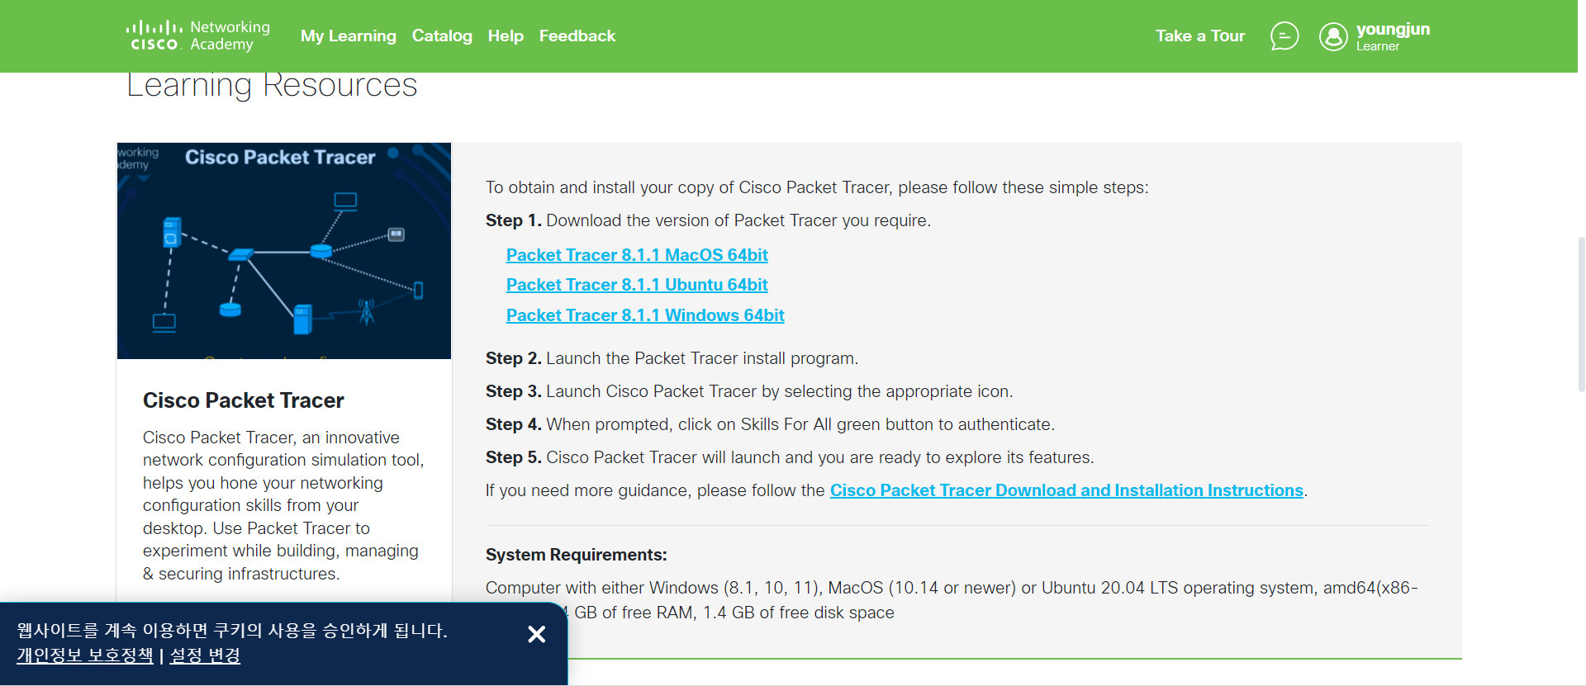Viewport: 1586px width, 686px height.
Task: Download Packet Tracer 8.1.1 Ubuntu 64bit
Action: (637, 285)
